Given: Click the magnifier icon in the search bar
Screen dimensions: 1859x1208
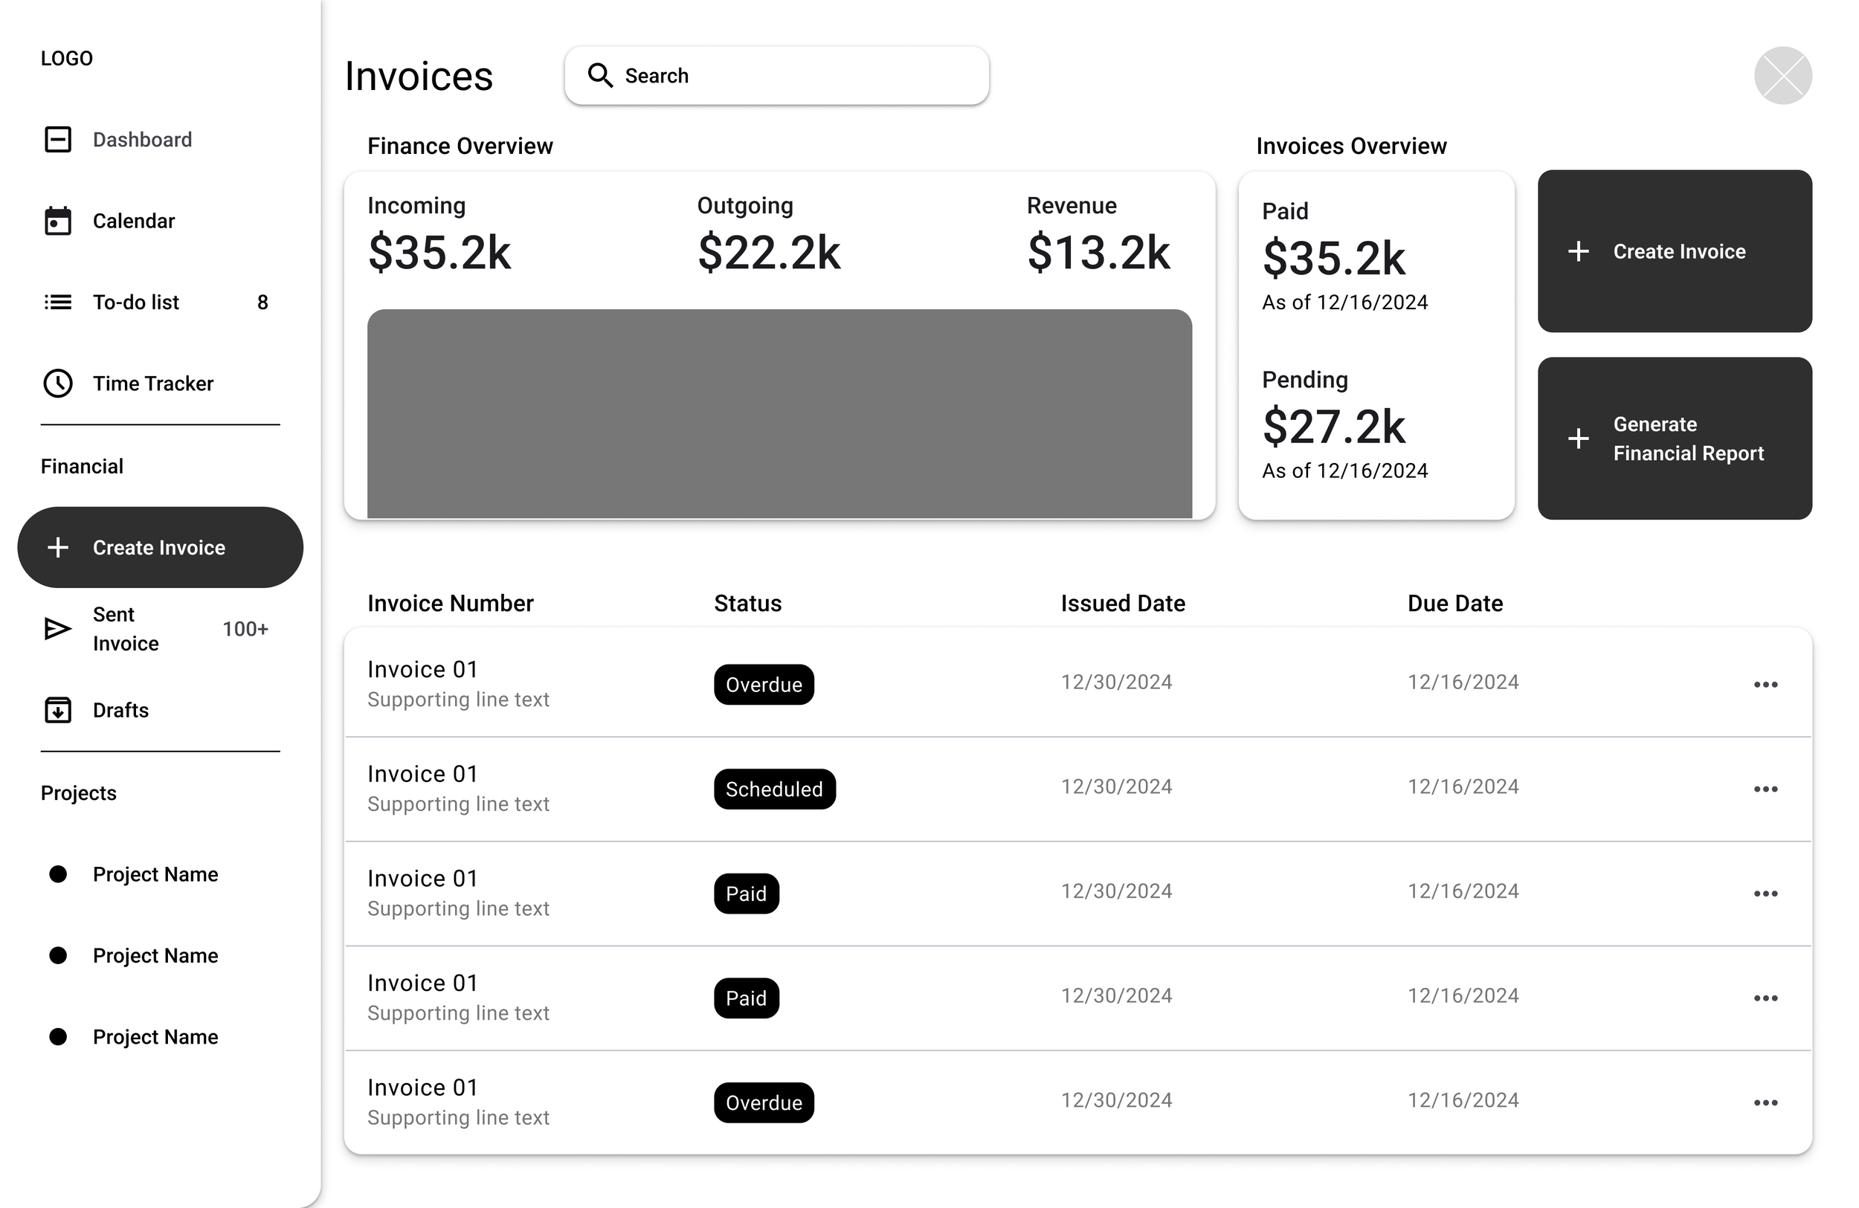Looking at the screenshot, I should click(600, 76).
